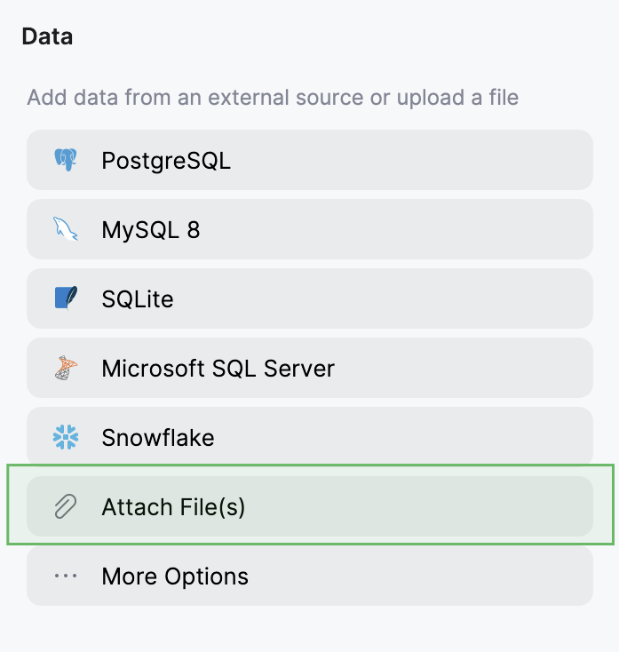The image size is (619, 652).
Task: Click the "More Options" text label
Action: point(175,576)
